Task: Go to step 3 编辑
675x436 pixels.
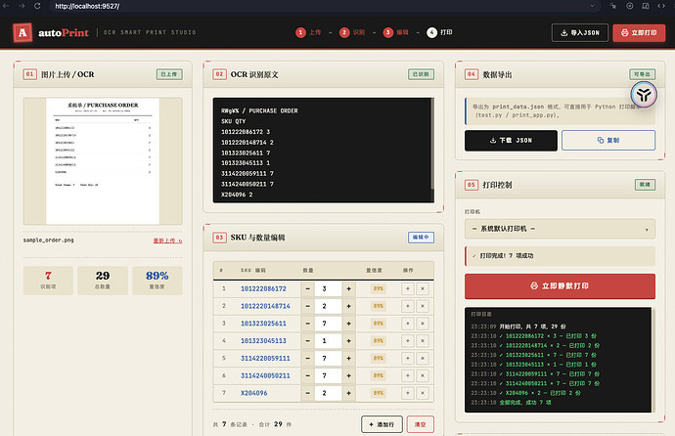Action: [x=395, y=32]
